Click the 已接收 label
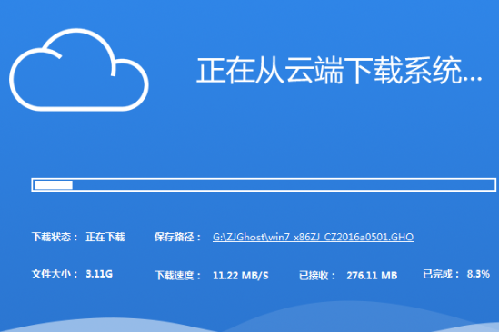This screenshot has width=499, height=332. (317, 276)
